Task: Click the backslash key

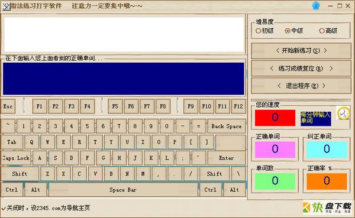Action: click(238, 174)
